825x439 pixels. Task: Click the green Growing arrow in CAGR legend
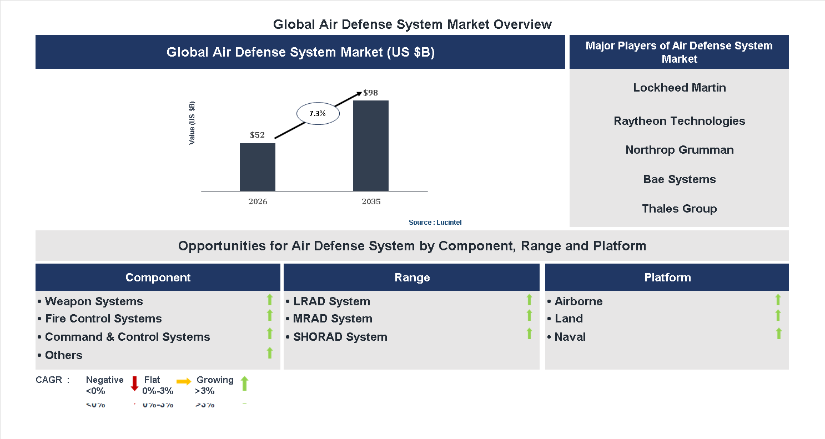pyautogui.click(x=244, y=383)
